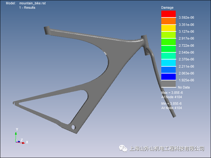Click the gray No Data legend swatch
Viewport: 211px width, 158px height.
click(168, 84)
